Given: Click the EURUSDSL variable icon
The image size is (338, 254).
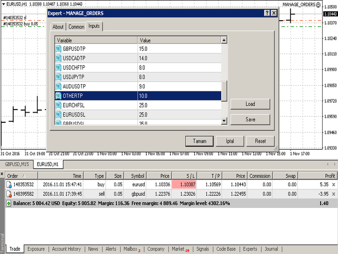Looking at the screenshot, I should [x=58, y=114].
